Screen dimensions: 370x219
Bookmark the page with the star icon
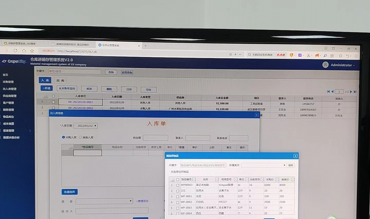point(32,51)
